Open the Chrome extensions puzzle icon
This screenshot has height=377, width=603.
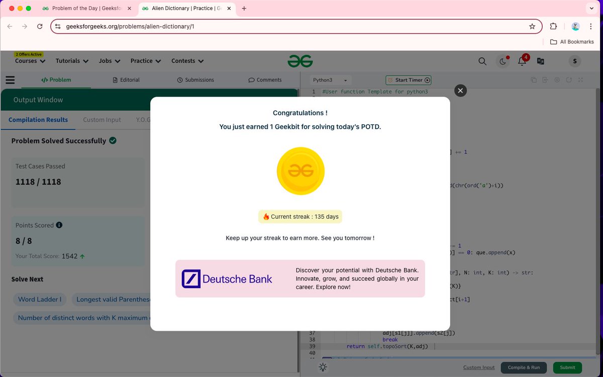553,27
